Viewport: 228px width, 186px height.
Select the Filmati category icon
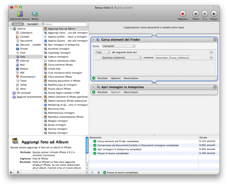17,49
